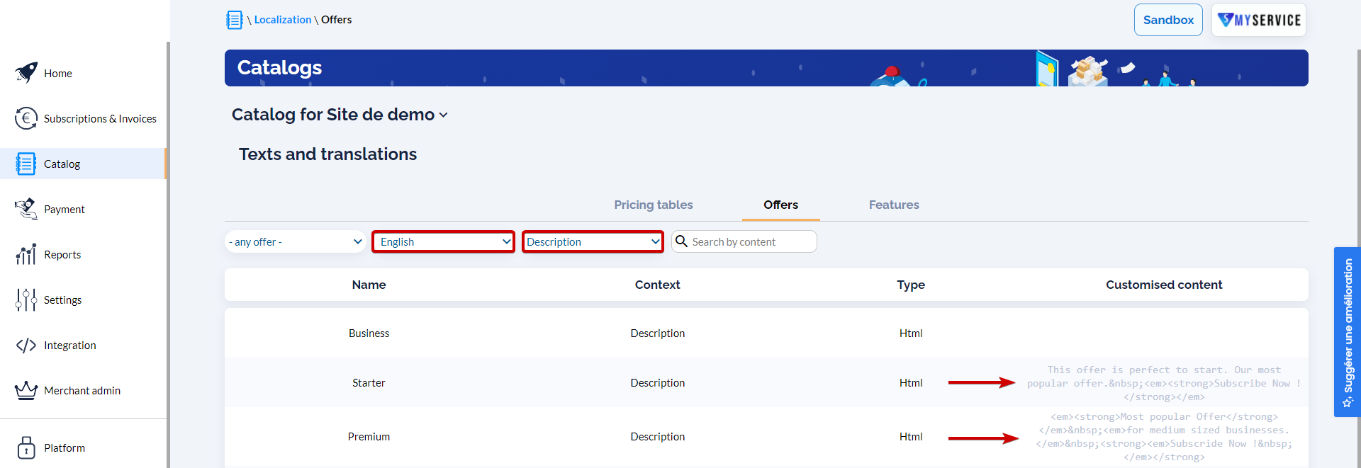Viewport: 1361px width, 468px height.
Task: Open Settings in the sidebar
Action: pyautogui.click(x=63, y=299)
